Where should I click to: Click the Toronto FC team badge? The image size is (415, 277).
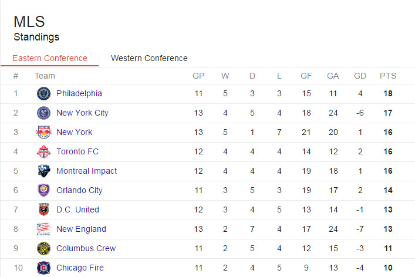[x=43, y=151]
